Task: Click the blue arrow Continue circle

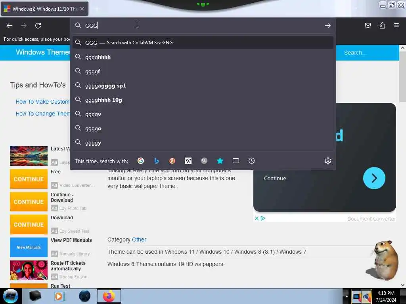Action: 374,178
